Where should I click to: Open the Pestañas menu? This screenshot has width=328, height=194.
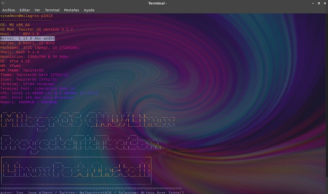click(x=71, y=10)
